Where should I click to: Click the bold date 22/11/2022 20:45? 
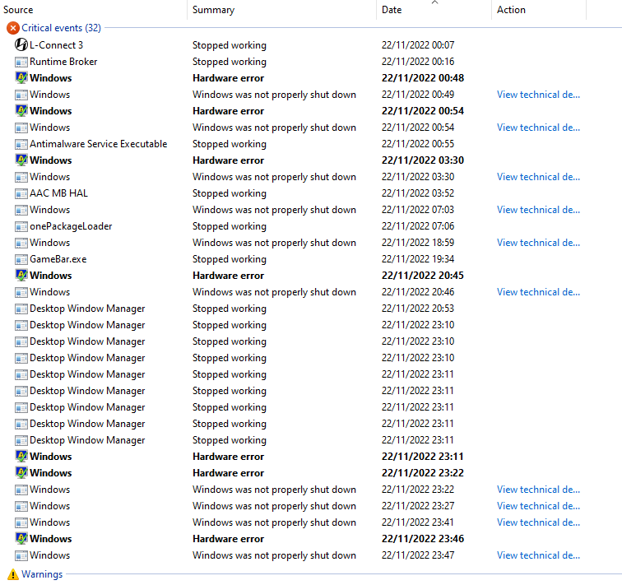(422, 276)
